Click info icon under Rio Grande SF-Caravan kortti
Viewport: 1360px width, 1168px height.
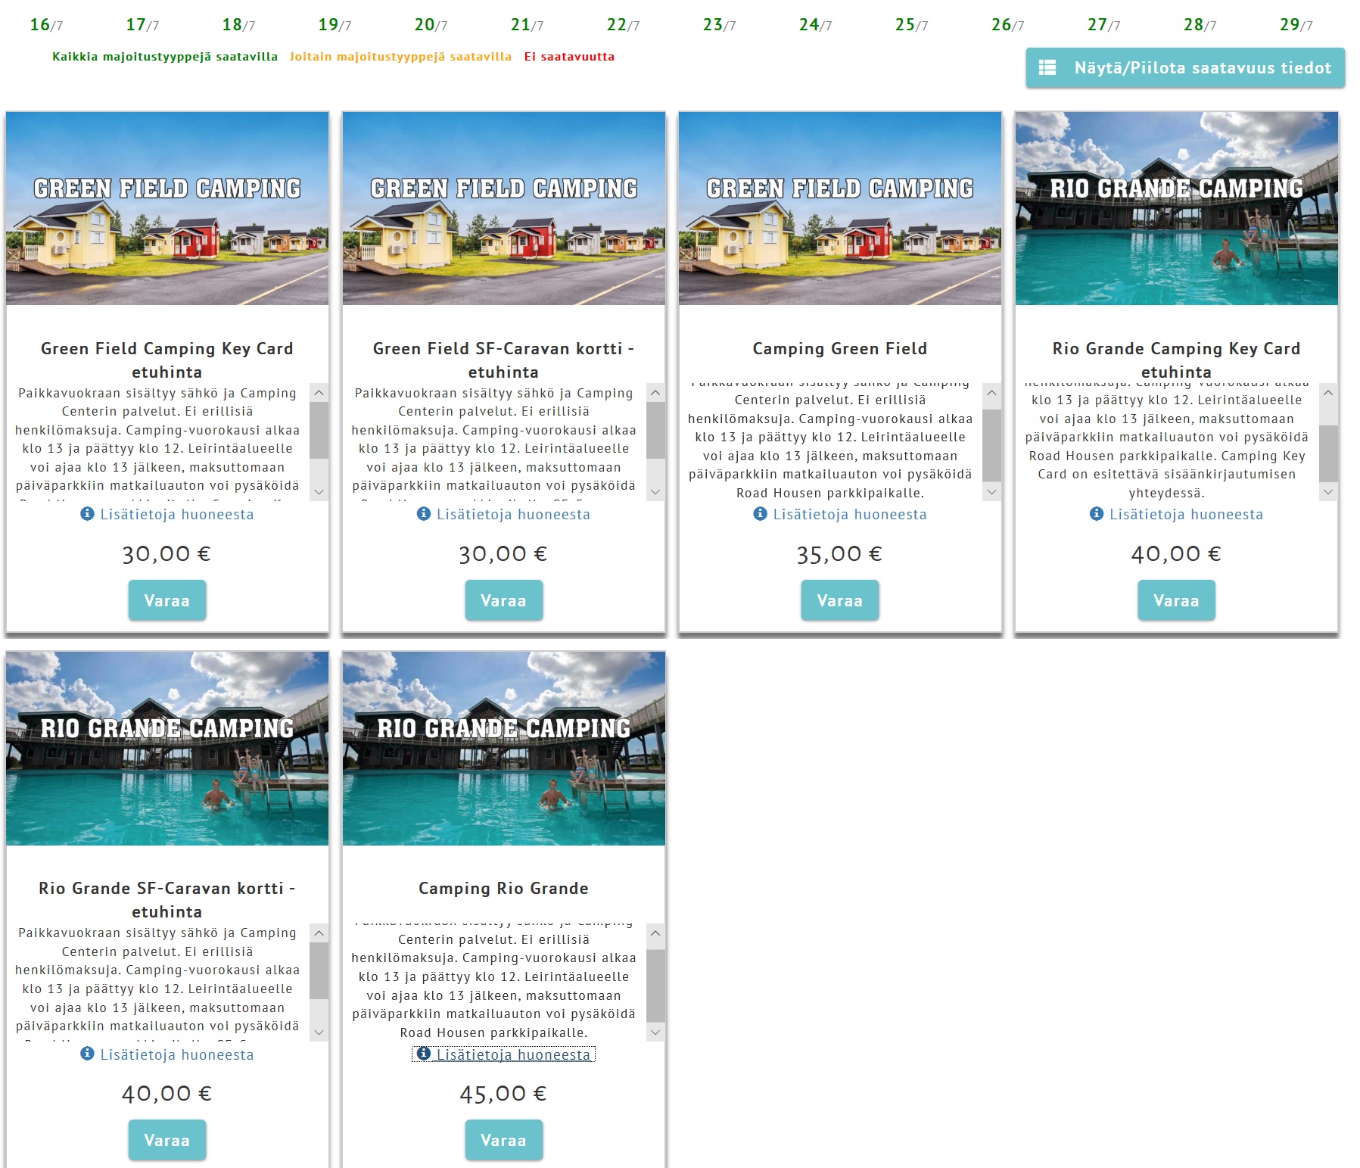(x=87, y=1054)
